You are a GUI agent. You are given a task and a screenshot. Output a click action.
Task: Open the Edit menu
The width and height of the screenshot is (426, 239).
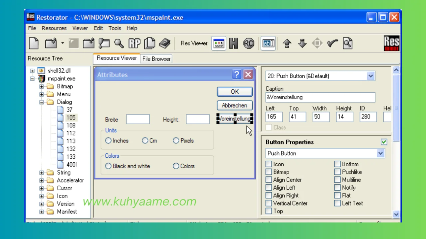coord(99,28)
